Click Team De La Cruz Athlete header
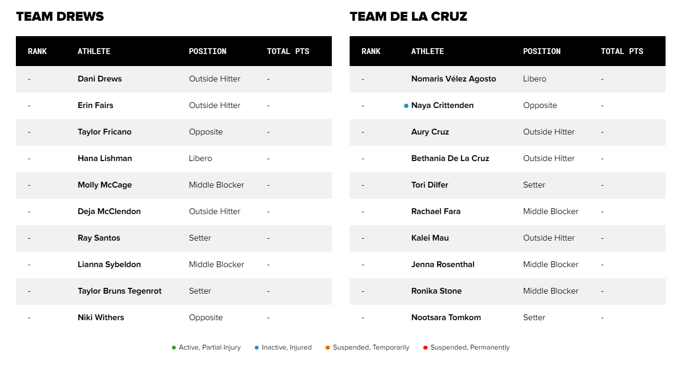The width and height of the screenshot is (680, 365). pyautogui.click(x=428, y=51)
